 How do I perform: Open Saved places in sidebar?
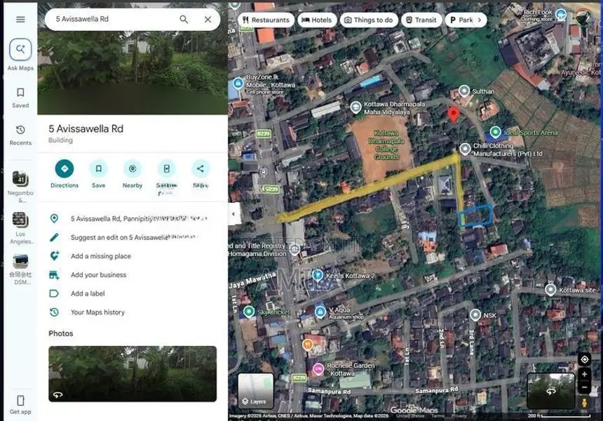(x=20, y=98)
